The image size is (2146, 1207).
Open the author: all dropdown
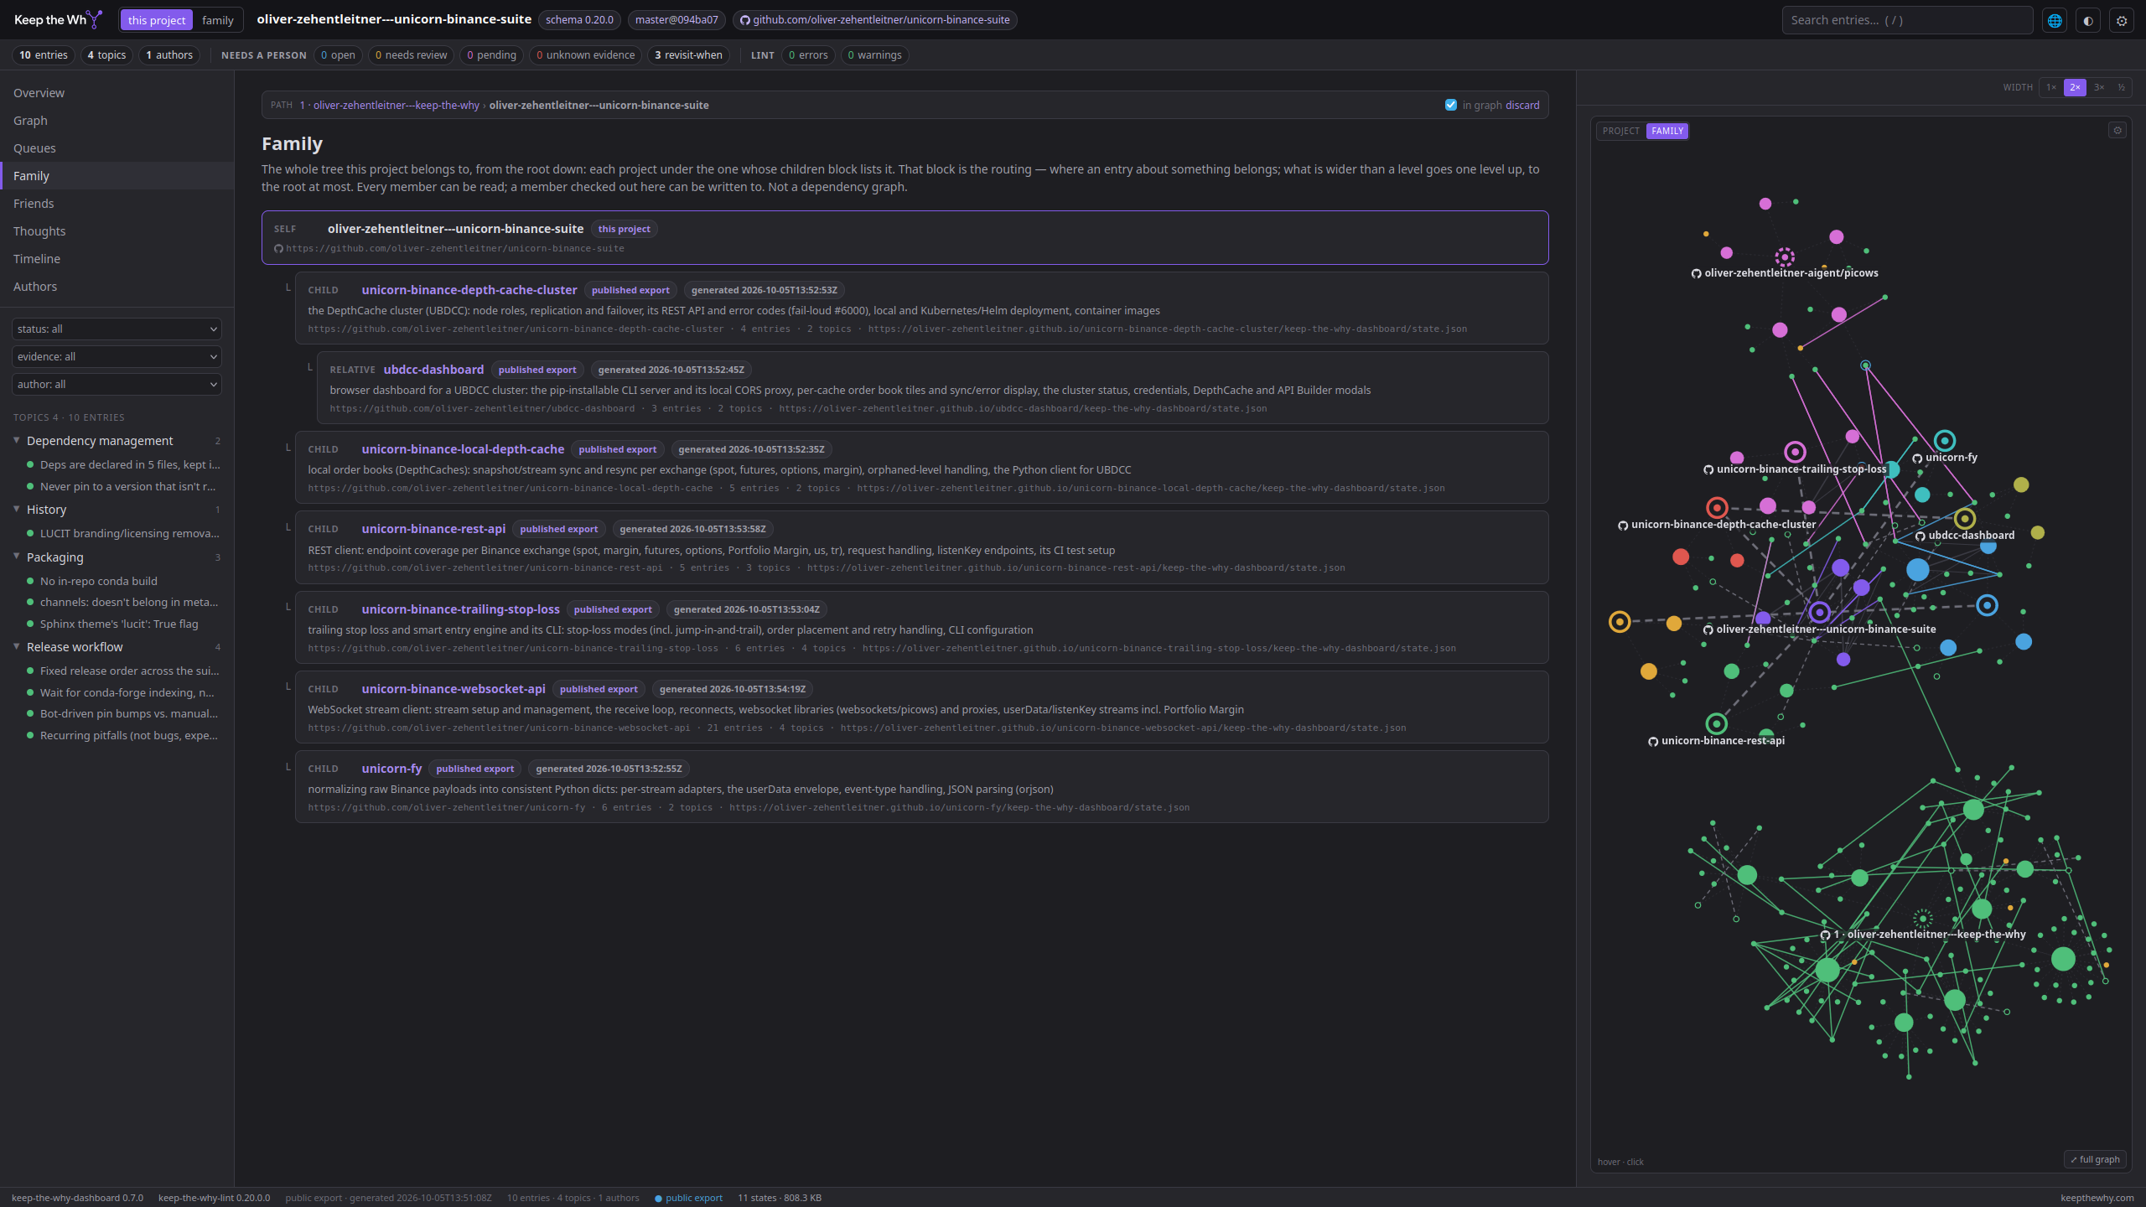pyautogui.click(x=117, y=385)
